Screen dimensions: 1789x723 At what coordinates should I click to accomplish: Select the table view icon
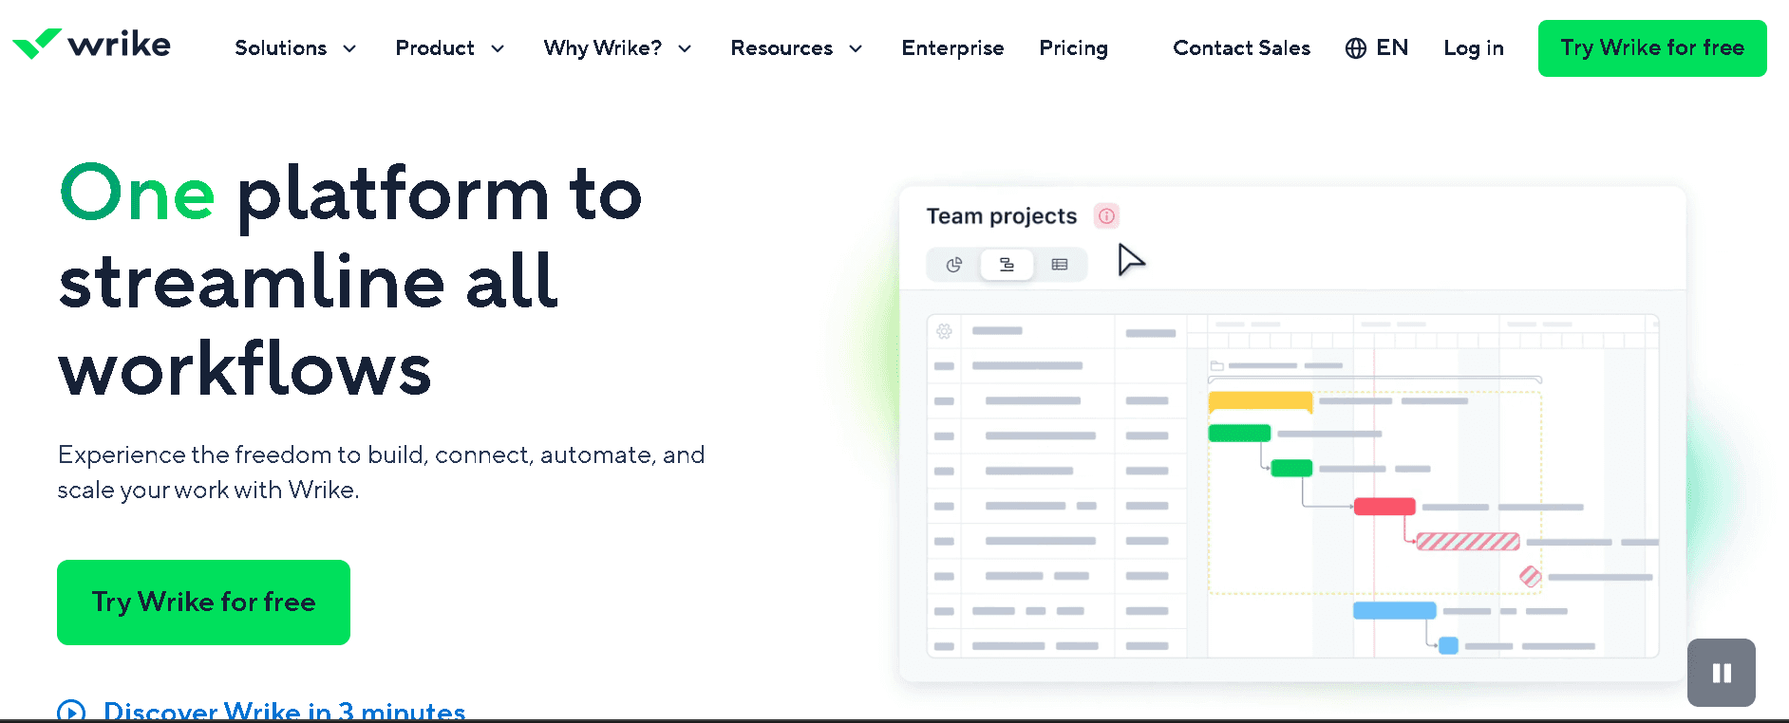(x=1060, y=265)
